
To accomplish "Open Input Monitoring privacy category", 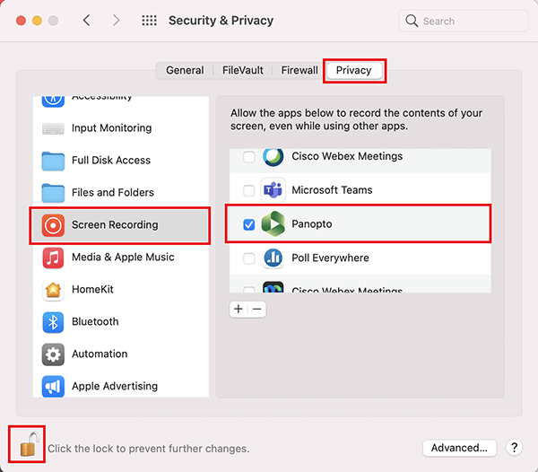I will pos(120,128).
